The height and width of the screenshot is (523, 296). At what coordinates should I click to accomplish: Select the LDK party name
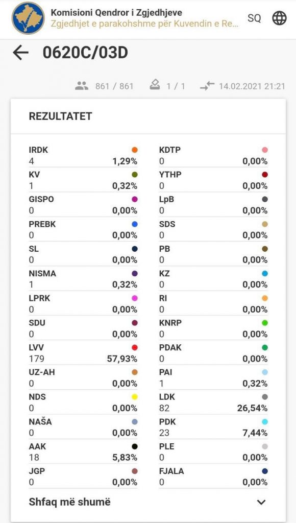click(x=167, y=397)
